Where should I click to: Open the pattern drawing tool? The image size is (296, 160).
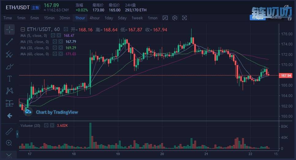tap(9, 91)
